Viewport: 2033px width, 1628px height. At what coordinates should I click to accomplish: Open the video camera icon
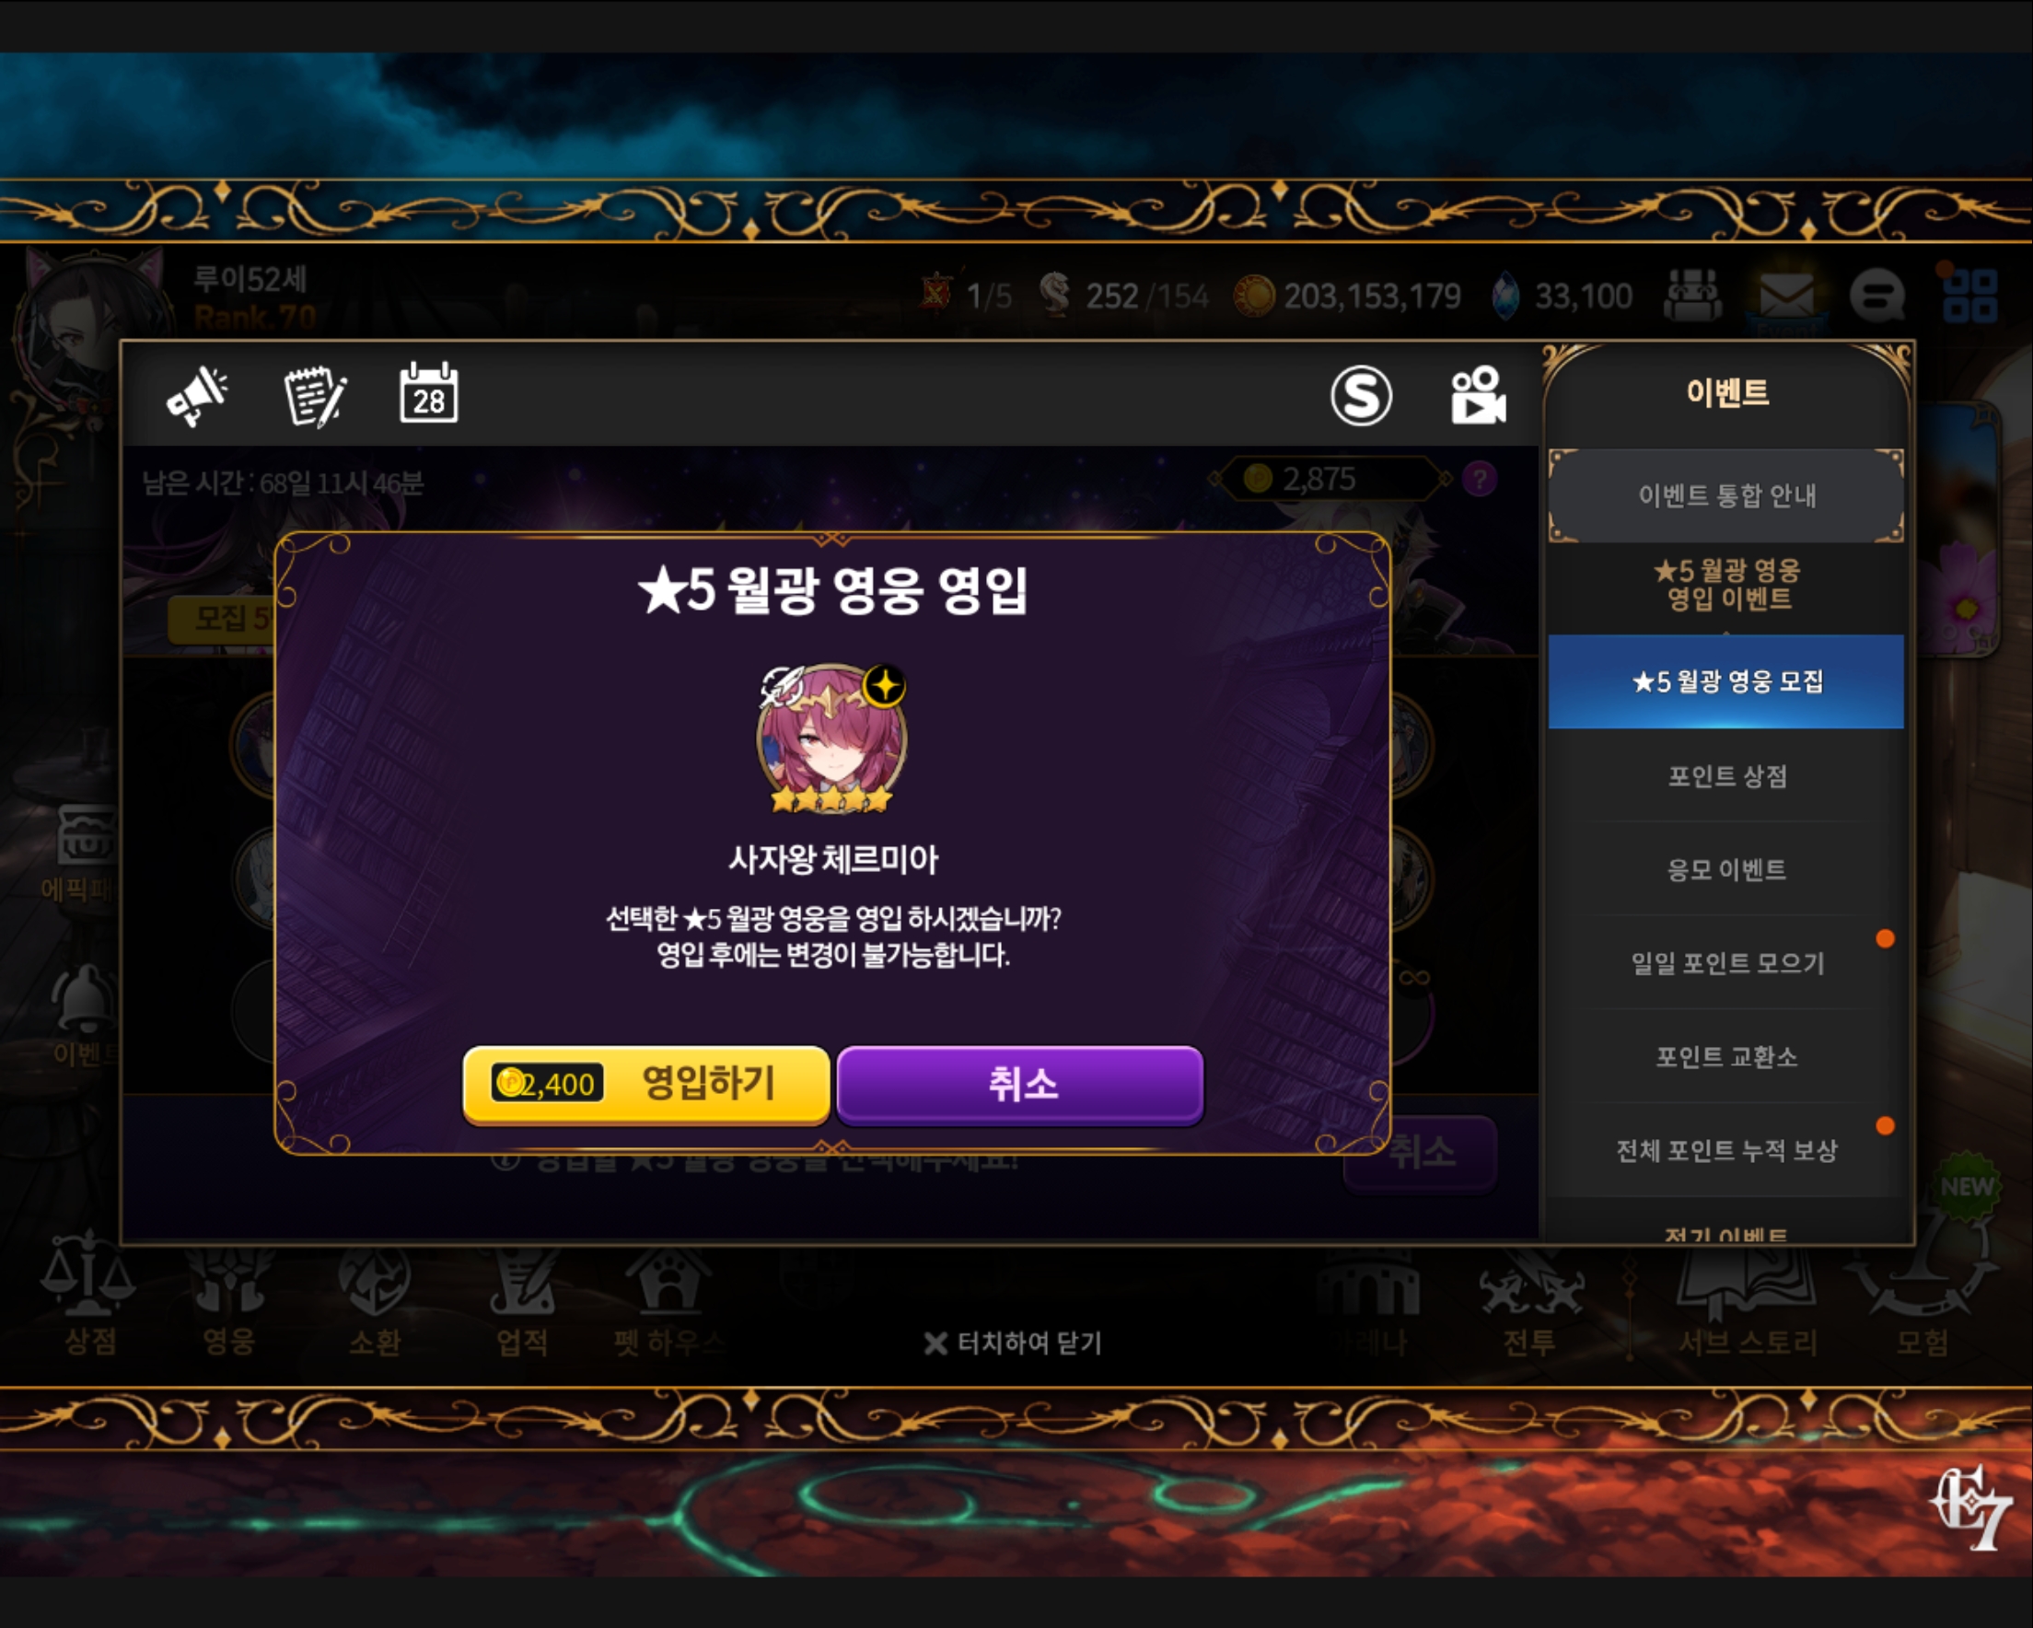(1478, 395)
